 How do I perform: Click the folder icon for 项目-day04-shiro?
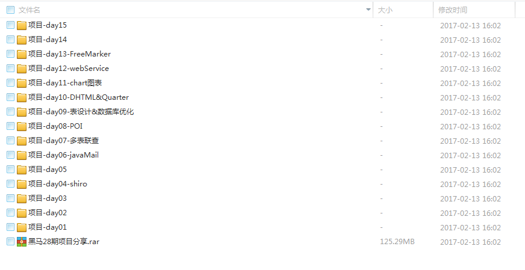(22, 184)
